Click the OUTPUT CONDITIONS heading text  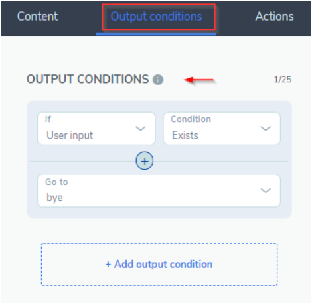[x=88, y=79]
